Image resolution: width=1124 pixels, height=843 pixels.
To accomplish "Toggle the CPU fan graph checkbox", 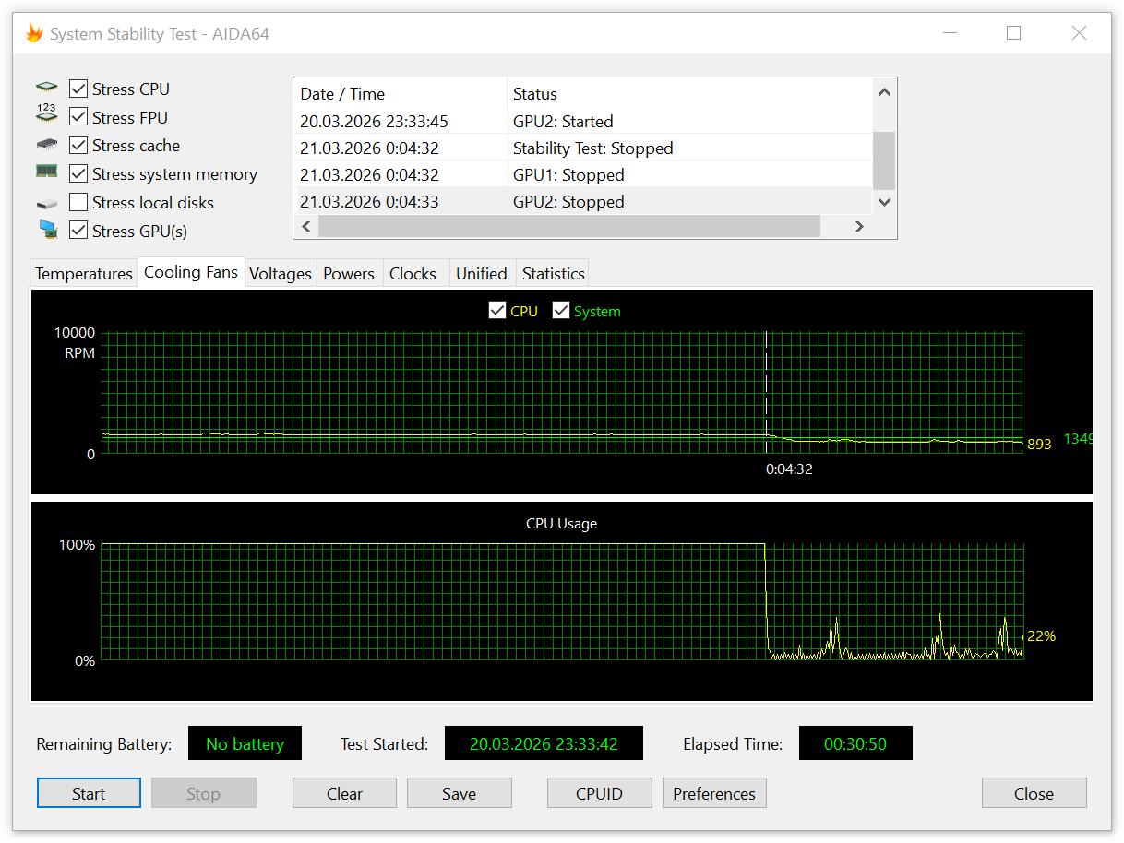I will [x=497, y=311].
